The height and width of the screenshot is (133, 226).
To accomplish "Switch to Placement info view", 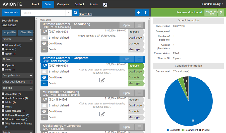I will 211,13.
